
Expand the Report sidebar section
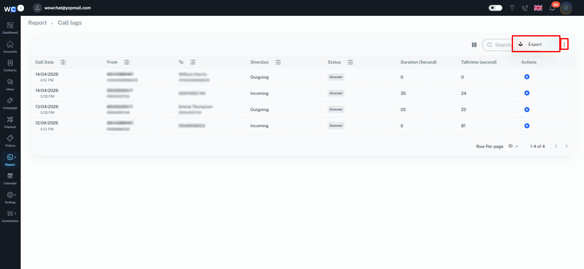pos(10,160)
